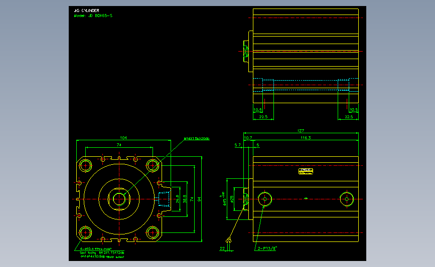Click the left '22.5' dimension in top view
Viewport: 435px width, 267px height.
tap(263, 117)
